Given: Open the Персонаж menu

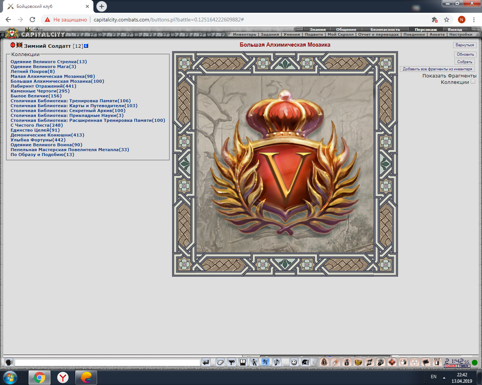Looking at the screenshot, I should point(426,29).
